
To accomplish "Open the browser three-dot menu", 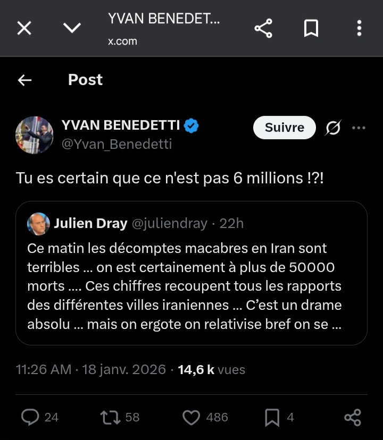I will (x=360, y=28).
